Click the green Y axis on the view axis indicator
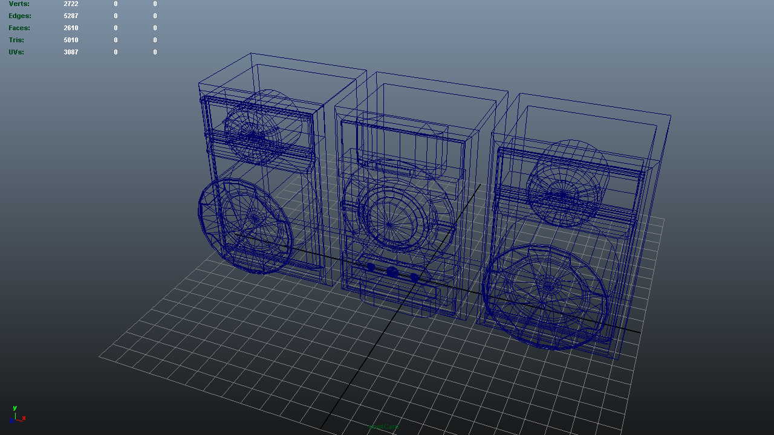 [x=15, y=408]
